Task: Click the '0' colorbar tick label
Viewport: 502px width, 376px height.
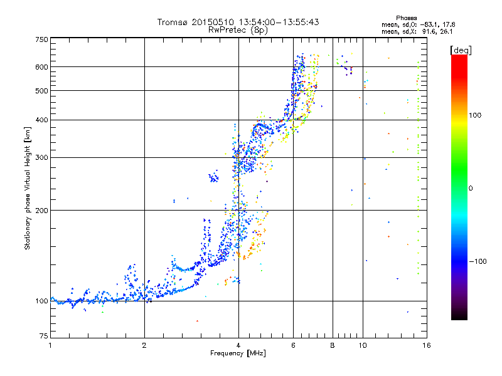Action: coord(471,188)
